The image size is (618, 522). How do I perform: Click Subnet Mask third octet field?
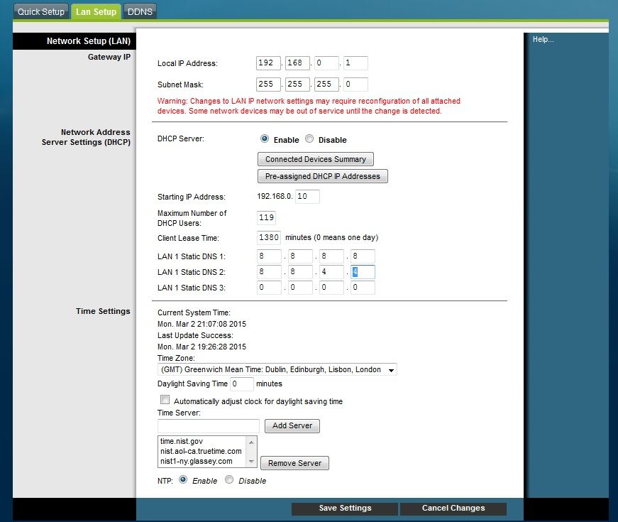point(326,85)
